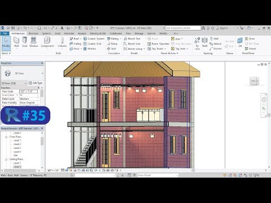The width and height of the screenshot is (271, 203).
Task: Switch to the Annotate ribbon tab
Action: [x=69, y=33]
